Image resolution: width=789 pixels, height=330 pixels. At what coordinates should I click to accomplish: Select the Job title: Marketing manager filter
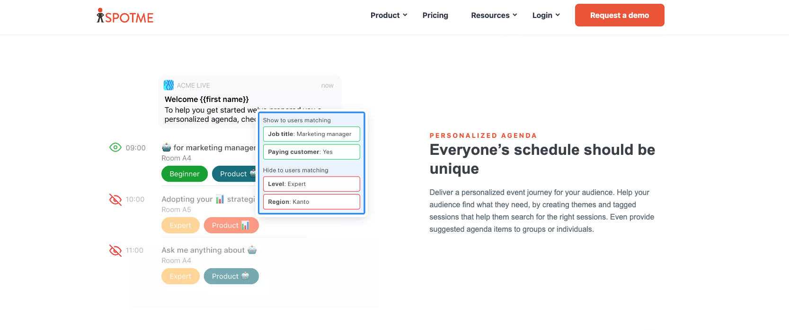[x=311, y=134]
